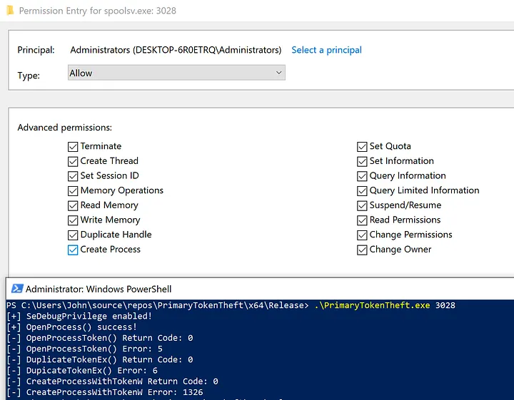This screenshot has height=400, width=514.
Task: Uncheck the Create Process checkbox
Action: (73, 250)
